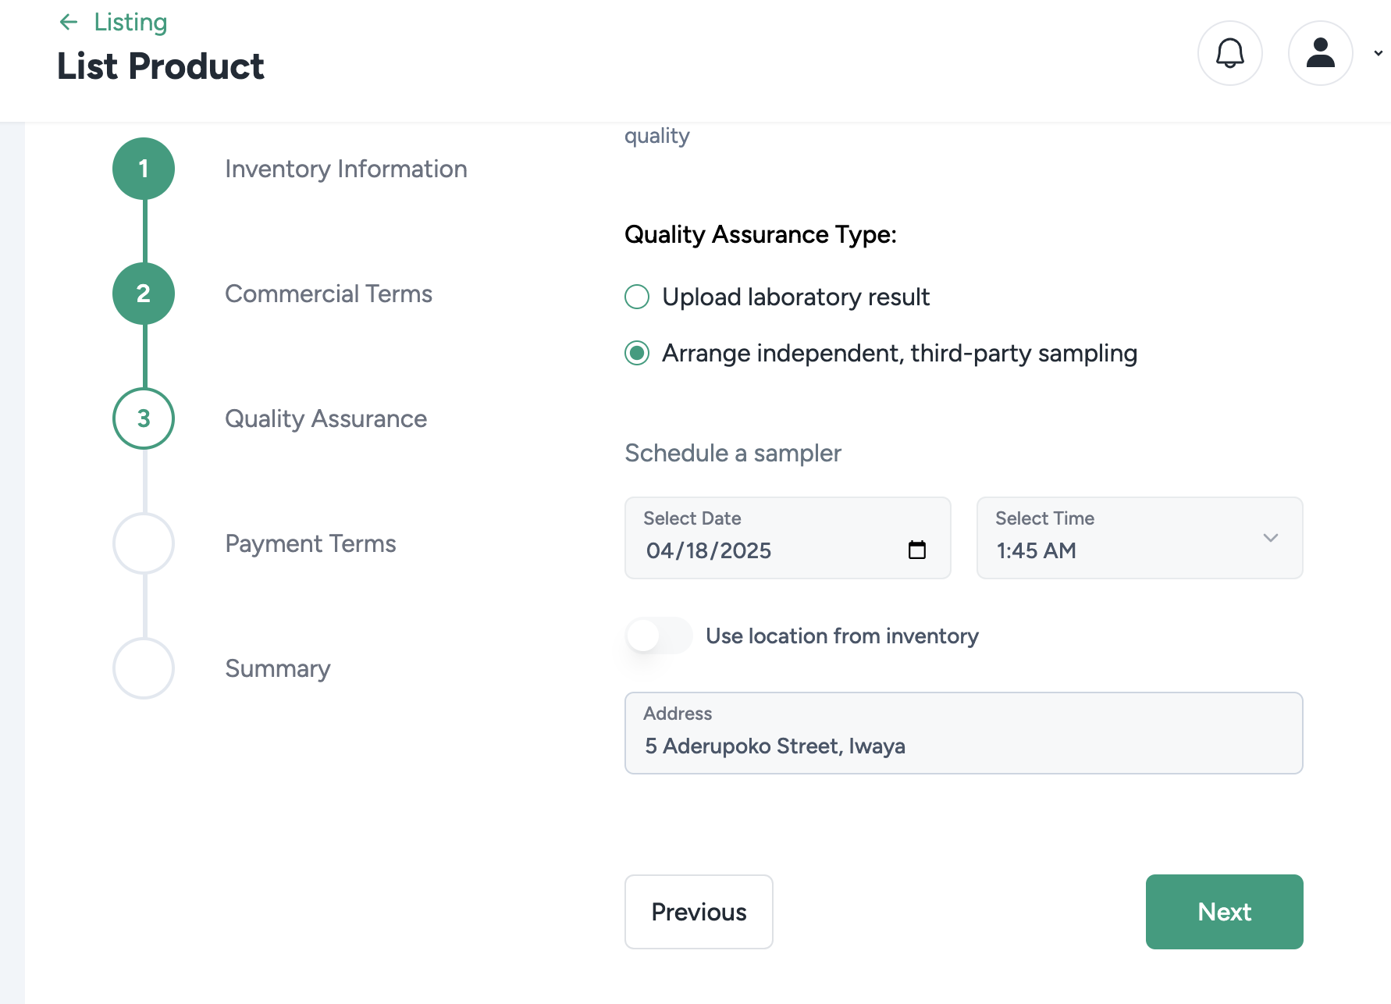Image resolution: width=1391 pixels, height=1004 pixels.
Task: Select Upload laboratory result option
Action: tap(637, 297)
